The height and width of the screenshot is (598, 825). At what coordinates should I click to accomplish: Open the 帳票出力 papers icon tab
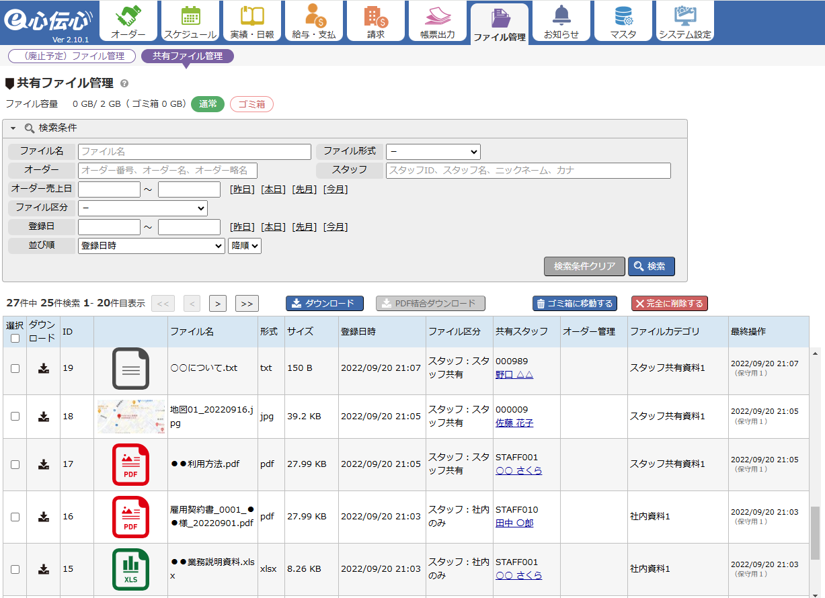point(438,22)
